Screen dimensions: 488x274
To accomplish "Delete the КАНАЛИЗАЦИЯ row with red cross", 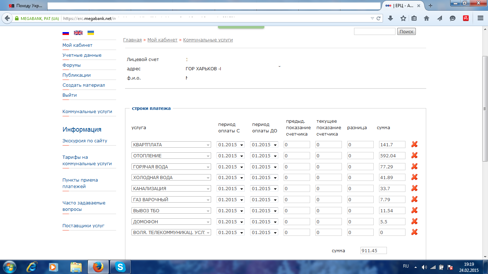I will (414, 188).
